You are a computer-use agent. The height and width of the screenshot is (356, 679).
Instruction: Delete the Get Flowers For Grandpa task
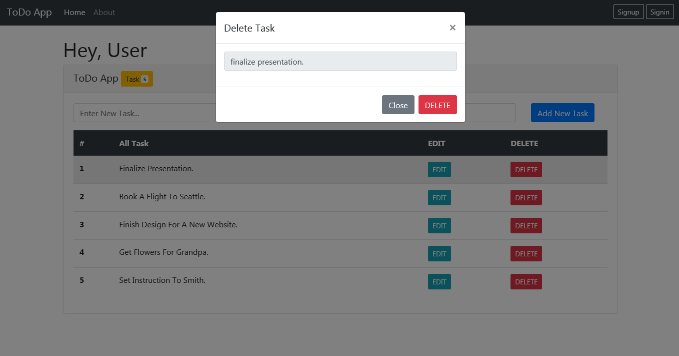(526, 254)
